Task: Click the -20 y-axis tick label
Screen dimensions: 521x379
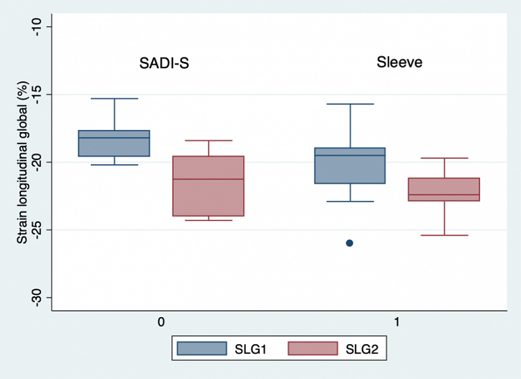Action: pos(38,162)
